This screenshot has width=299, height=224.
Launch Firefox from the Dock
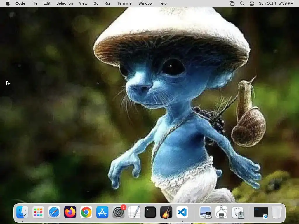point(70,212)
